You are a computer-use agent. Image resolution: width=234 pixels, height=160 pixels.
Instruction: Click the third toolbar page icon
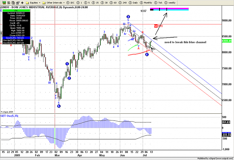point(13,3)
